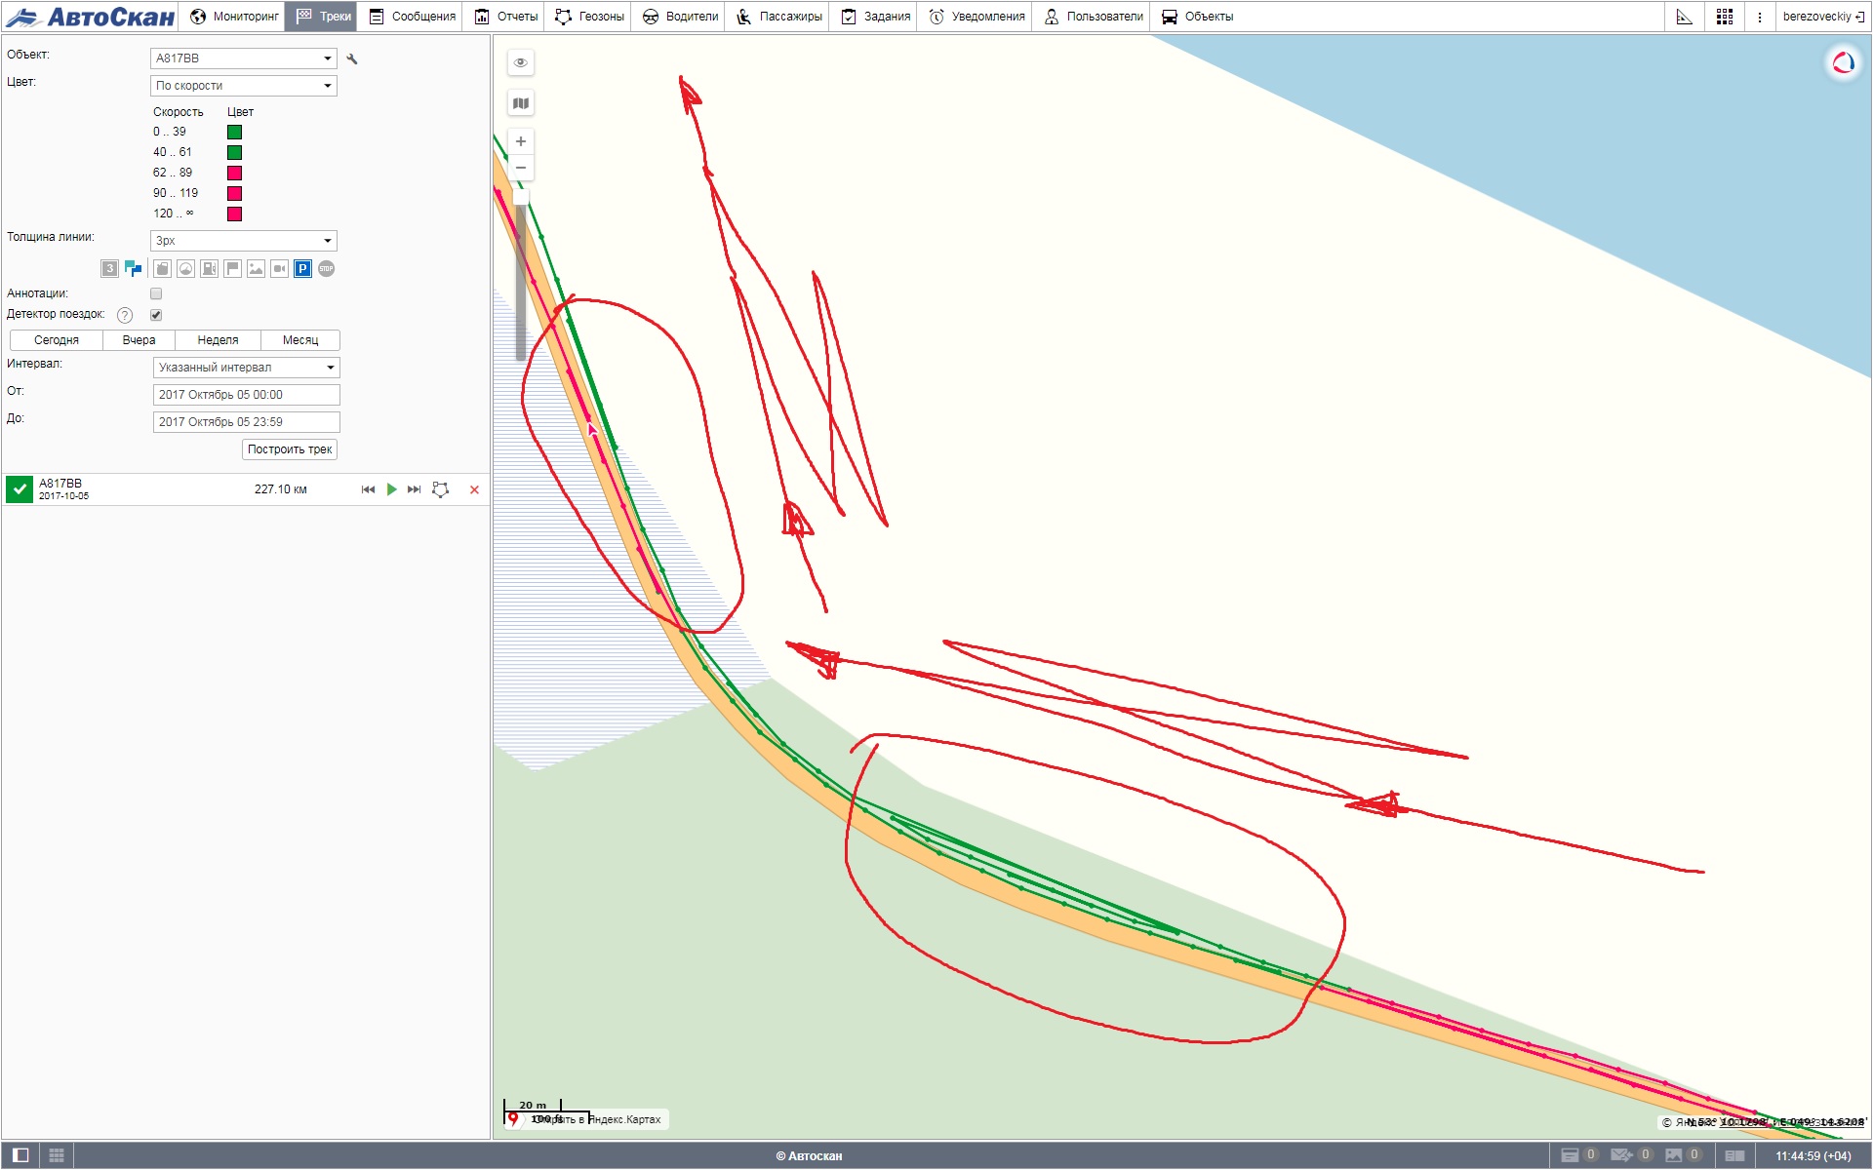The width and height of the screenshot is (1873, 1170).
Task: Play the A817BB track
Action: coord(391,489)
